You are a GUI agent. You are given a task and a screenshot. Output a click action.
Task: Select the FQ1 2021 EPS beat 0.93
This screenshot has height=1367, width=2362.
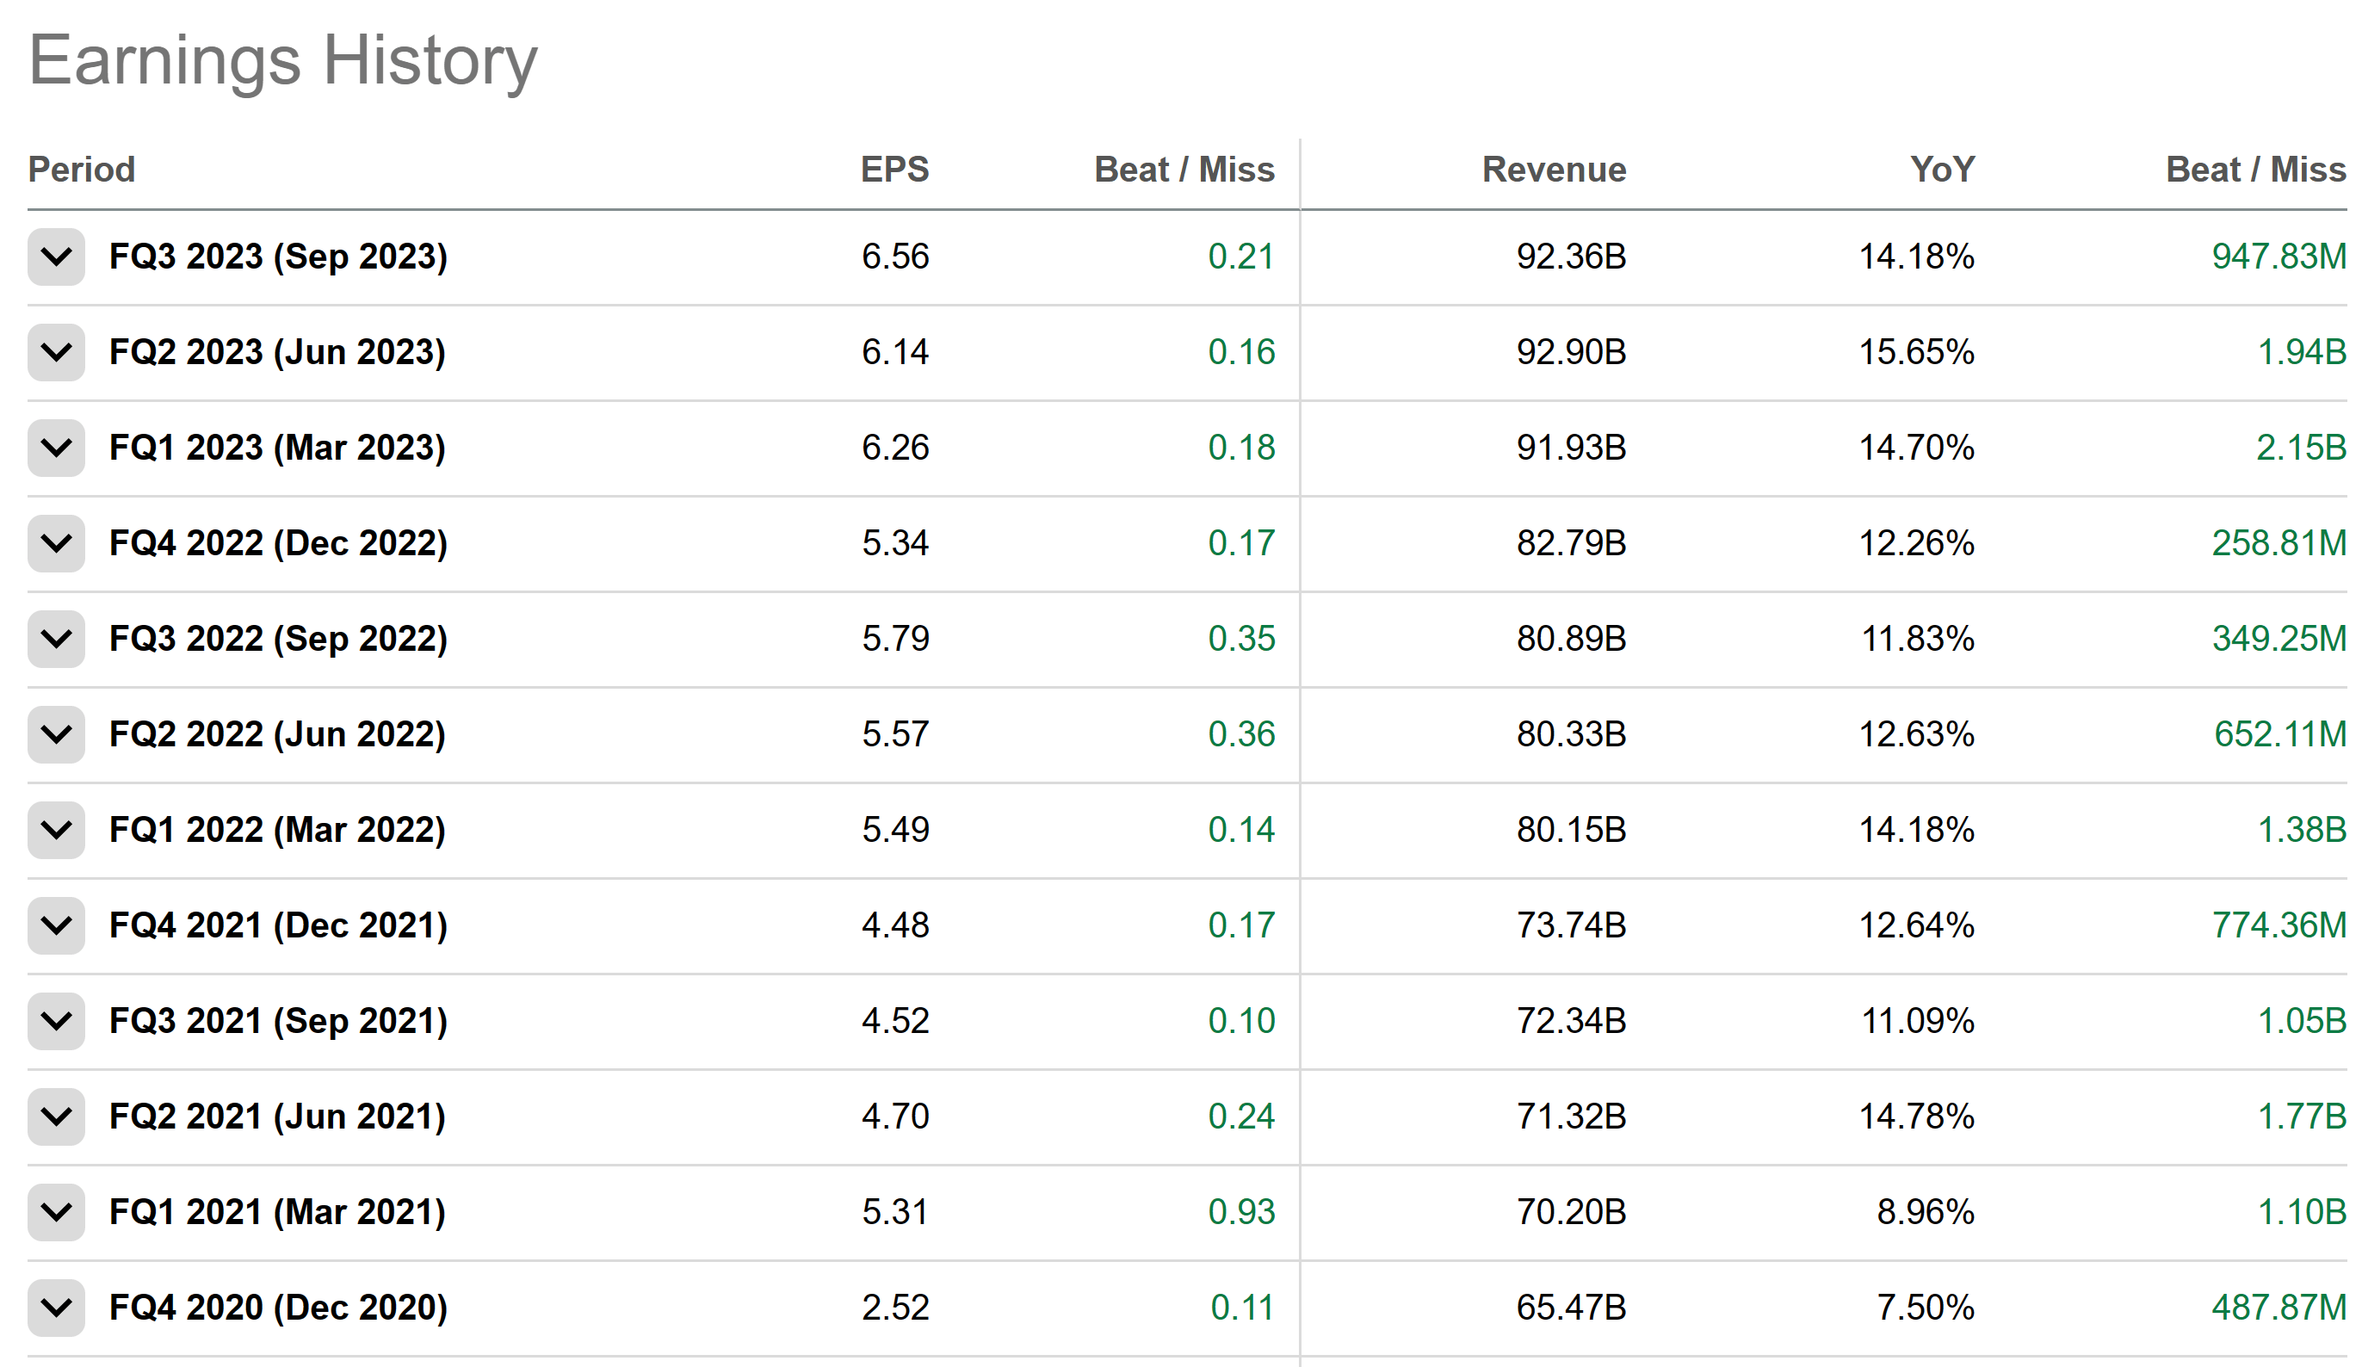coord(1240,1213)
